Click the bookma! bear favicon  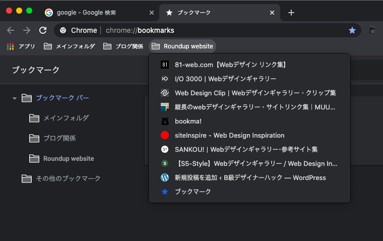165,121
